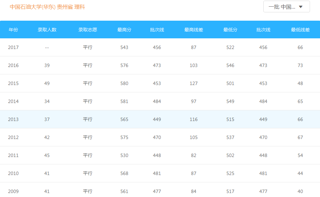Screen dimensions: 320x197
Task: Select the 2016 year row
Action: (x=160, y=65)
